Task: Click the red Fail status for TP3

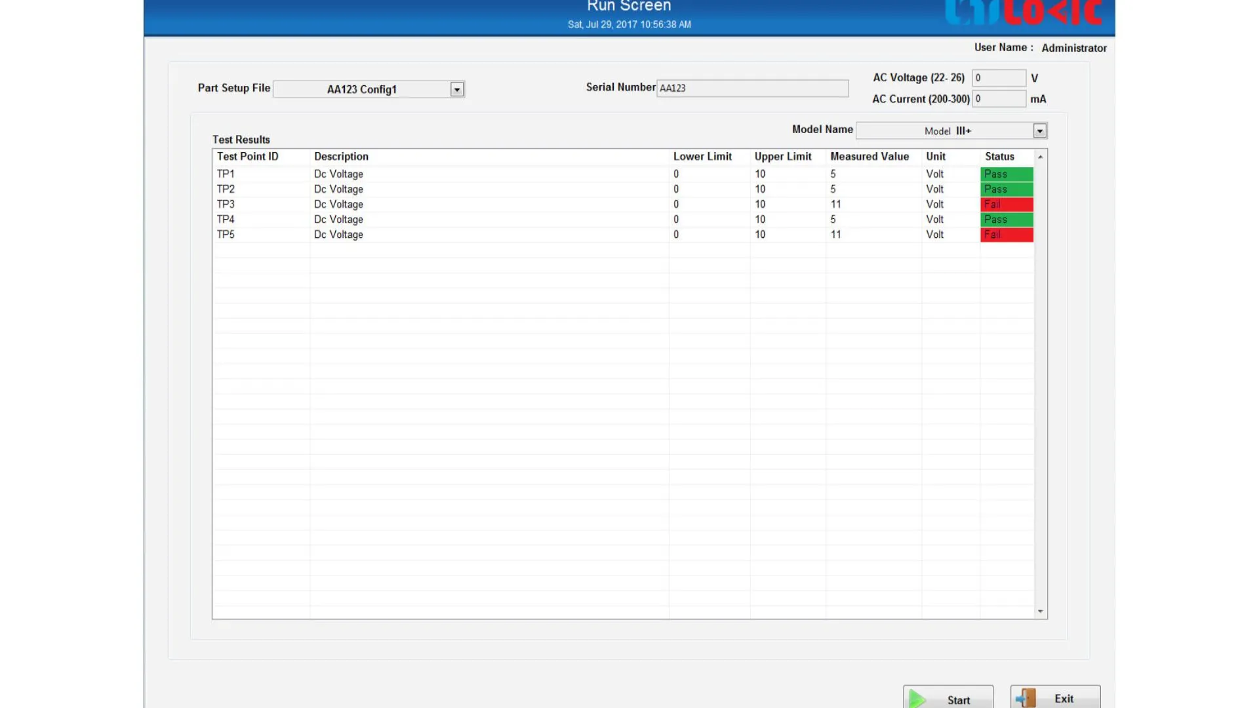Action: click(1007, 205)
